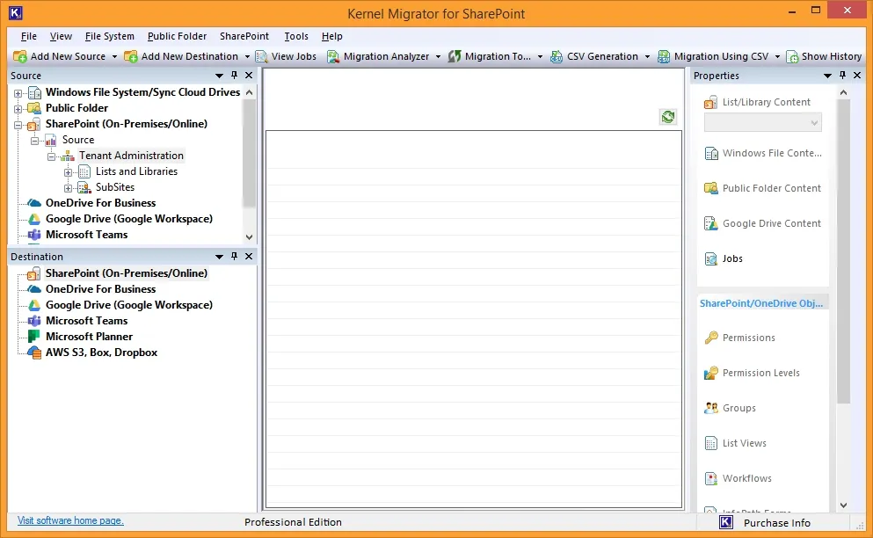Click the Microsoft Planner icon in Destination
873x538 pixels.
(x=34, y=337)
